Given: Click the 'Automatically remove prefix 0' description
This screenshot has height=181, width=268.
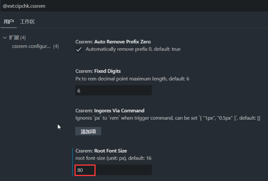Looking at the screenshot, I should click(133, 49).
